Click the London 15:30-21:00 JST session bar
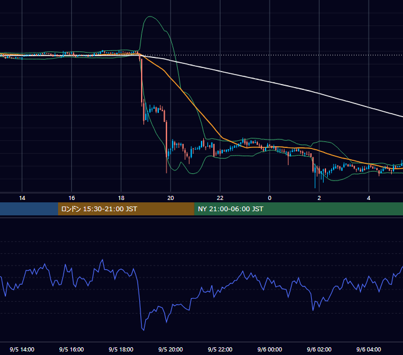 coord(126,209)
